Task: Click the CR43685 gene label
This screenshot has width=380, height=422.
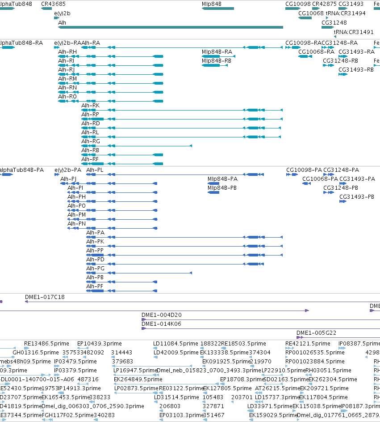Action: [53, 4]
